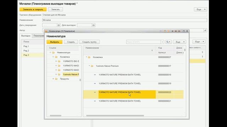The image size is (227, 127).
Task: Click the horizontal scrollbar under the item list
Action: click(115, 115)
